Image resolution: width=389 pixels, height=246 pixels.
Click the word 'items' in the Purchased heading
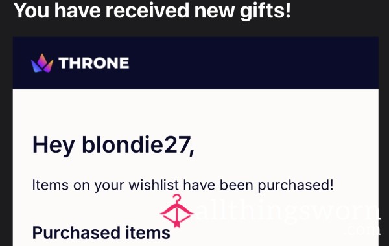click(148, 232)
